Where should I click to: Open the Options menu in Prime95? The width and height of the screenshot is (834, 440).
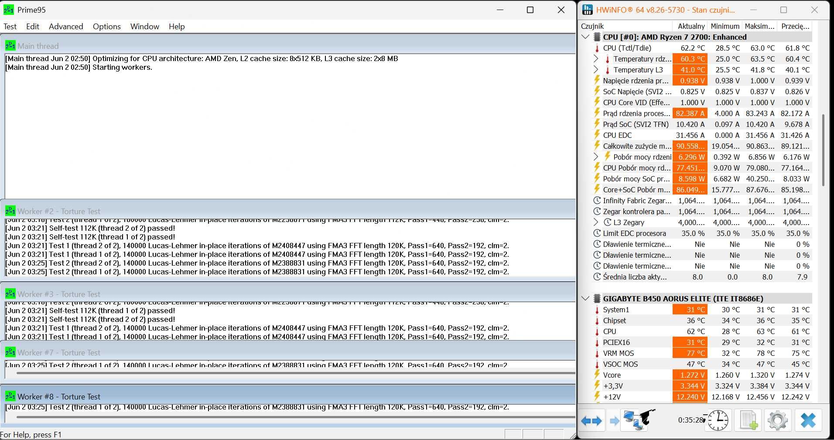tap(107, 26)
